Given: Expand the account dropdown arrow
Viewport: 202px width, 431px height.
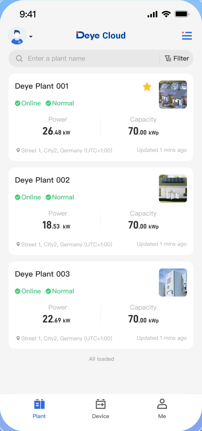Looking at the screenshot, I should pyautogui.click(x=31, y=37).
